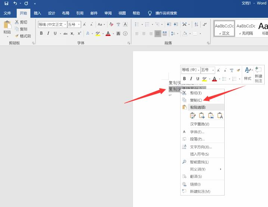Viewport: 268px width, 207px height.
Task: Apply the 无间隔 style from the gallery
Action: [x=246, y=28]
